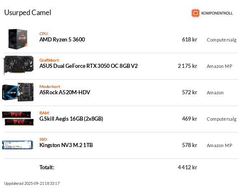Click the G.Skill Aegis RAM sticks image
Image resolution: width=242 pixels, height=189 pixels.
pyautogui.click(x=18, y=119)
